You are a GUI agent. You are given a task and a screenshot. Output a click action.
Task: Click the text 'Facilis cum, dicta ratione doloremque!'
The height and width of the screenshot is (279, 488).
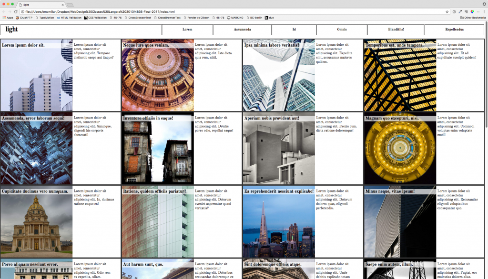point(336,129)
